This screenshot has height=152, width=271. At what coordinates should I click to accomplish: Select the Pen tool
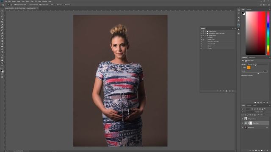pyautogui.click(x=2, y=49)
